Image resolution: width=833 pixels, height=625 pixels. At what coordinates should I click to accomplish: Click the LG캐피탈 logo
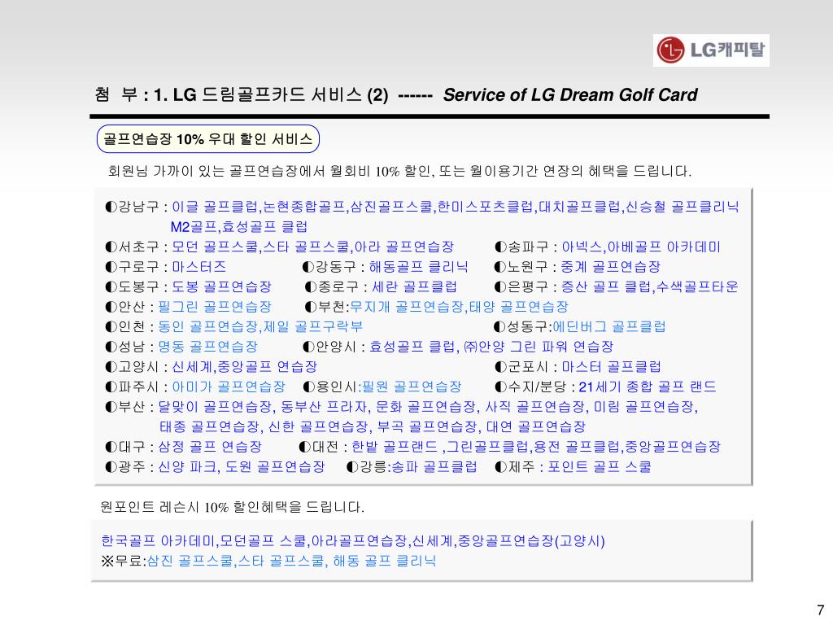pos(711,50)
